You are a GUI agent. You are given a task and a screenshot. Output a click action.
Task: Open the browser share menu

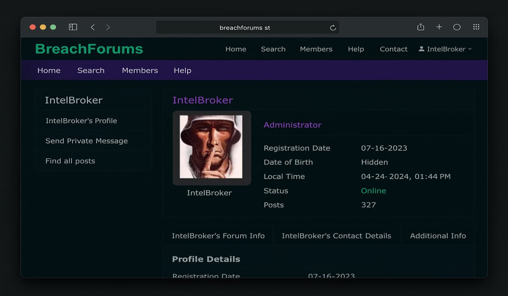point(420,27)
